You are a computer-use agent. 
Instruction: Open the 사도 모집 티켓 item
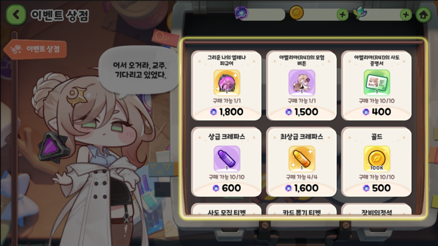click(226, 209)
